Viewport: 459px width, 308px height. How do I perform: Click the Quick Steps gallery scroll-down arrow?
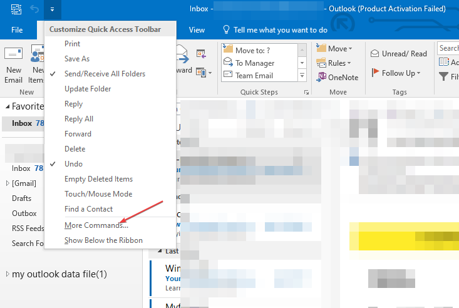tap(302, 63)
